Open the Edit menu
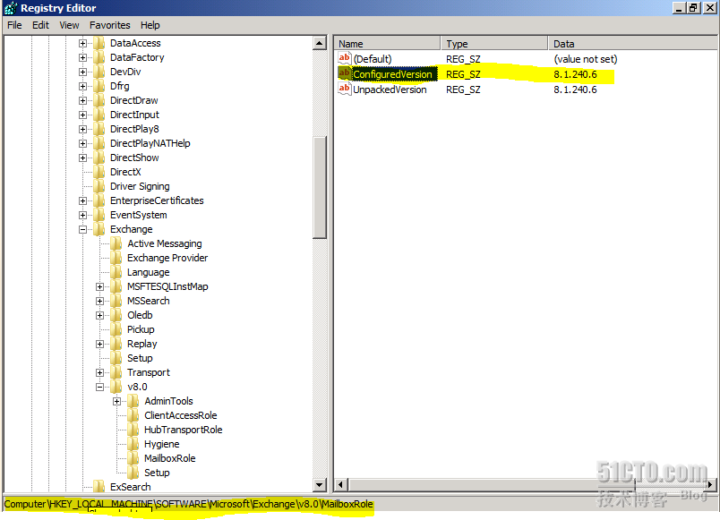 coord(40,25)
